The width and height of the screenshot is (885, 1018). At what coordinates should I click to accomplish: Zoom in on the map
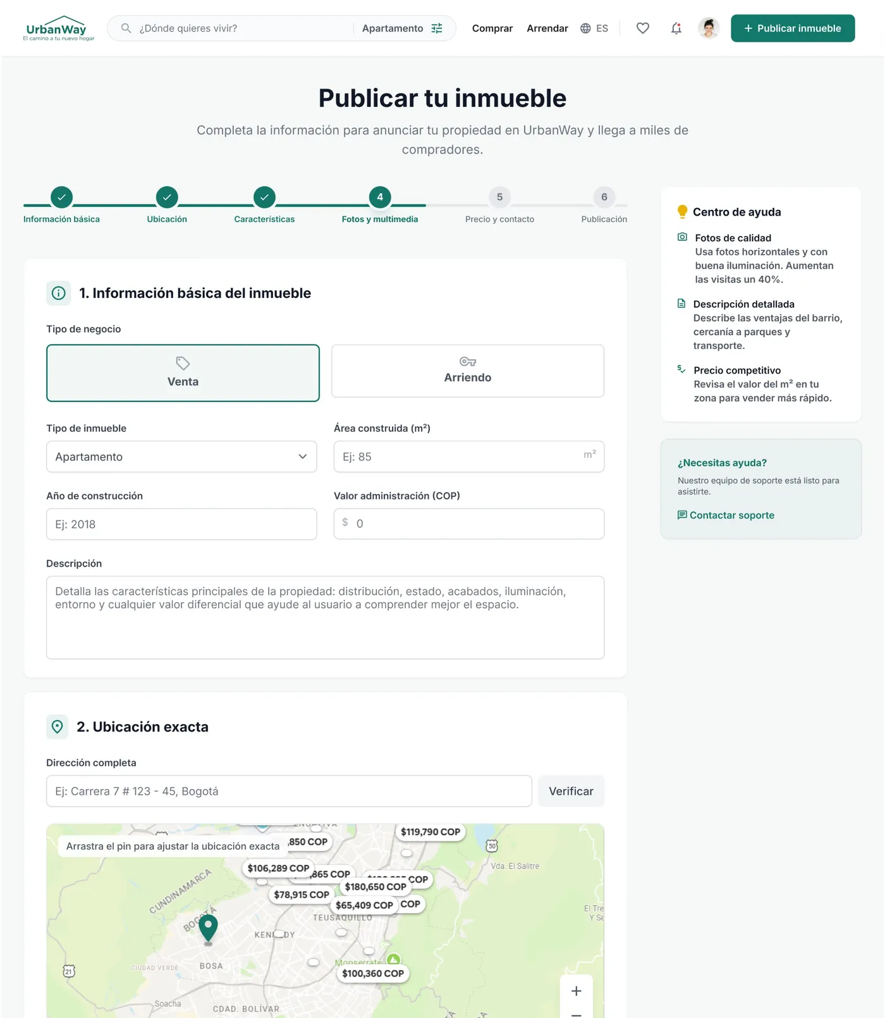pos(577,991)
